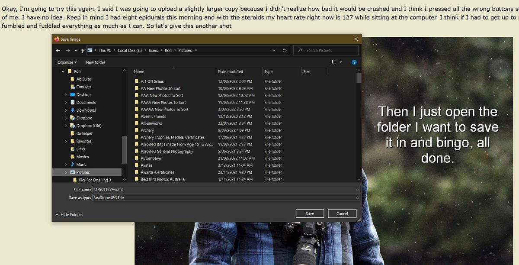Click the Back arrow in Save Image dialog
519x265 pixels.
58,50
